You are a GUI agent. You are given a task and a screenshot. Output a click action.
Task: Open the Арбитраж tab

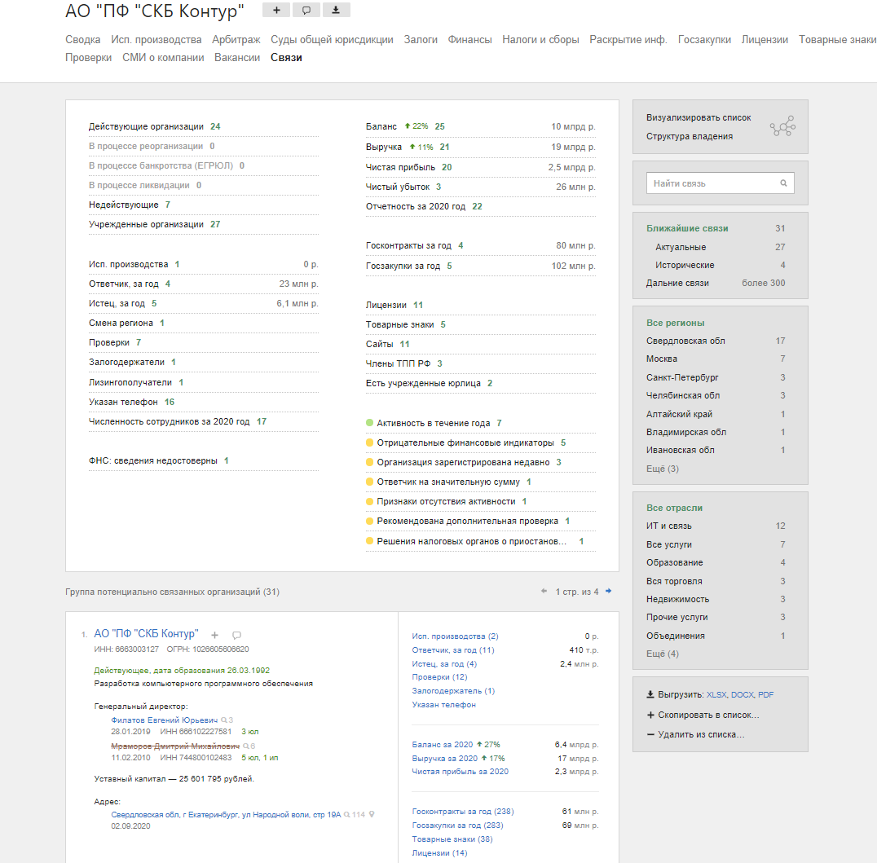point(236,39)
